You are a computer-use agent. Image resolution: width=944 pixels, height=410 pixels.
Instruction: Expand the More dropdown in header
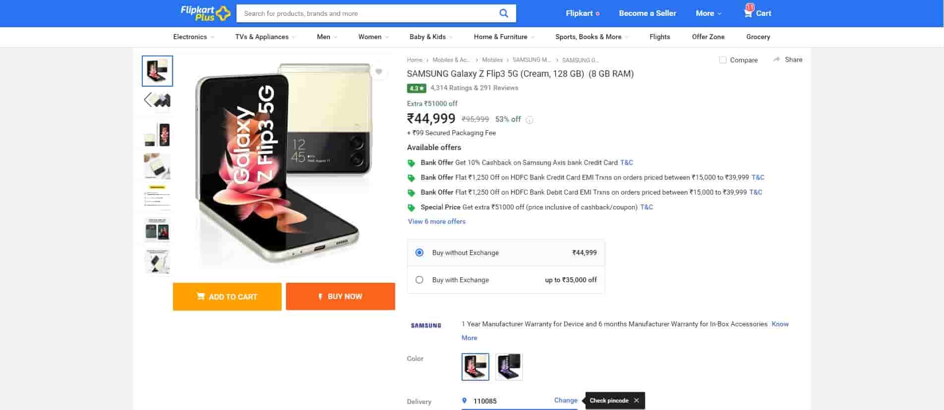(x=708, y=13)
